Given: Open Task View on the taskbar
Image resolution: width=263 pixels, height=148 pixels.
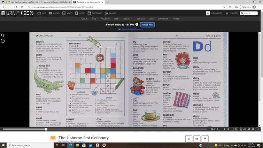Looking at the screenshot, I should click(x=63, y=145).
